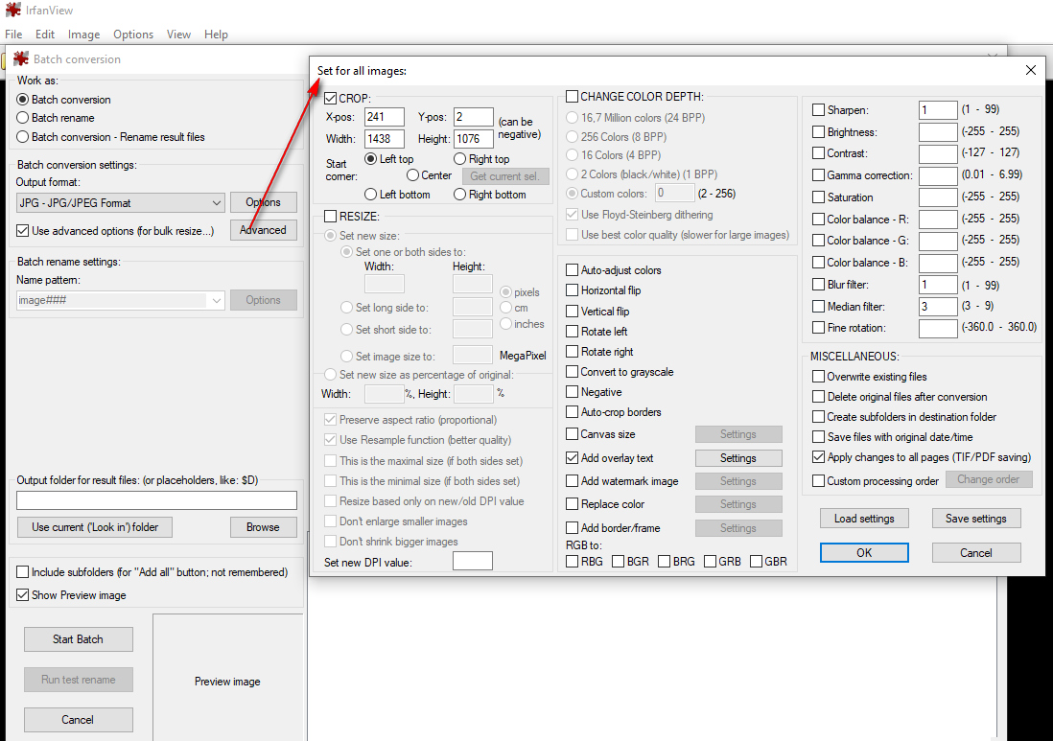Enable Add border/frame
Viewport: 1053px width, 741px height.
573,528
